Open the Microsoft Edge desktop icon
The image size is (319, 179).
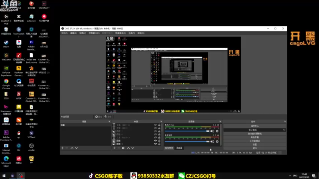(x=6, y=161)
